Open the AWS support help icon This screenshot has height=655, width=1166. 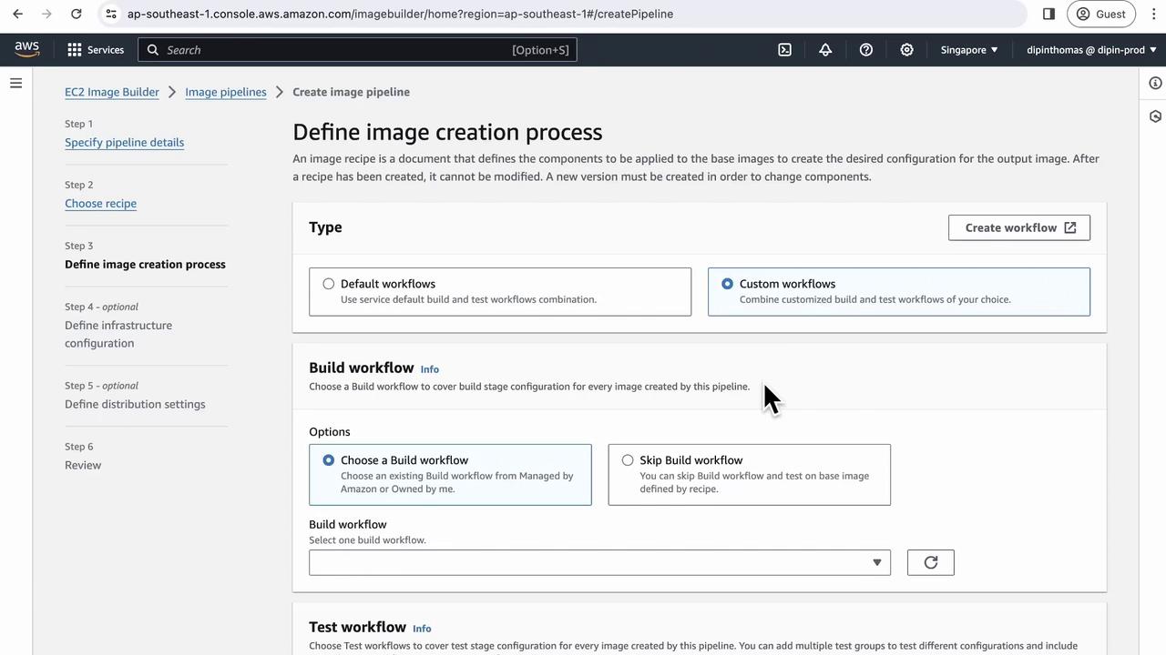pyautogui.click(x=866, y=50)
